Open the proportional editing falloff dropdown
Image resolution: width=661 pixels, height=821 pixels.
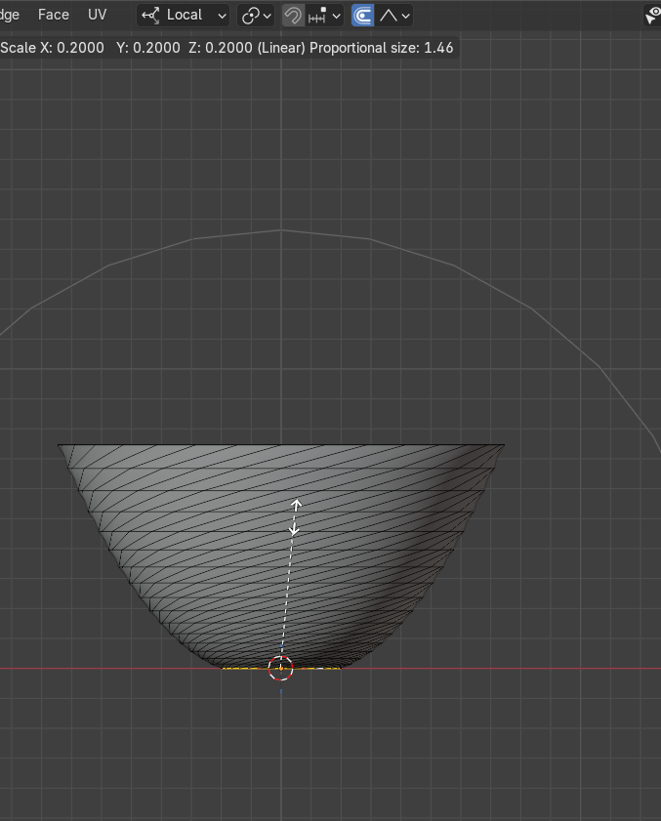[x=393, y=16]
